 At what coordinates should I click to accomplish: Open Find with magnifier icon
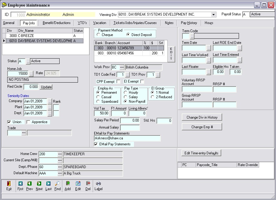tap(58, 183)
